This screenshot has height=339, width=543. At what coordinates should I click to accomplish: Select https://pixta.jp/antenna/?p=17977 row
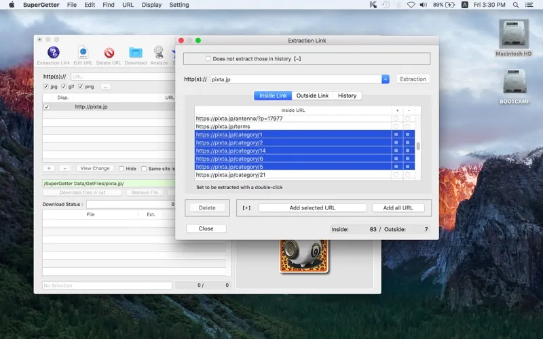point(294,118)
